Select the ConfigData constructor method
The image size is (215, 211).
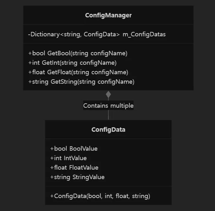point(100,196)
